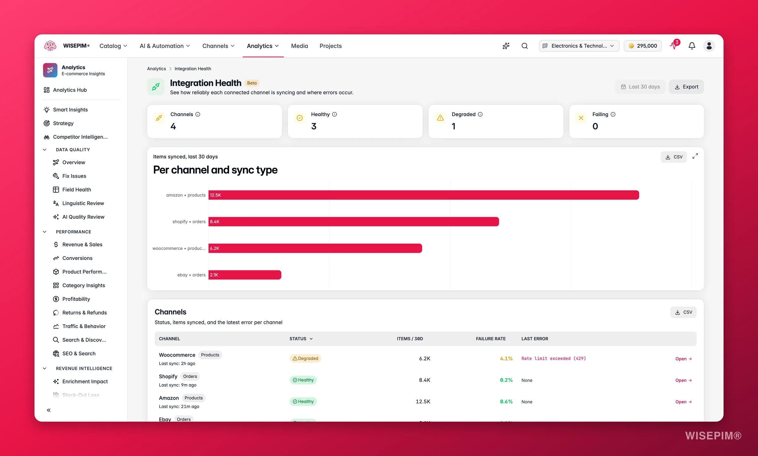This screenshot has height=456, width=758.
Task: Click the shopify orders 8.4K bar
Action: [354, 222]
